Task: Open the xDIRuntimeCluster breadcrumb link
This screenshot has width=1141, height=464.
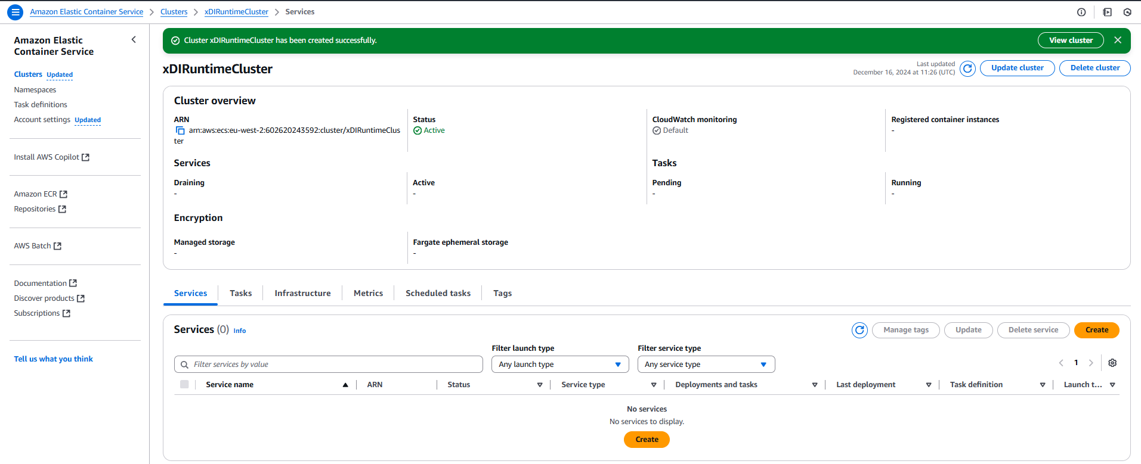Action: click(236, 12)
